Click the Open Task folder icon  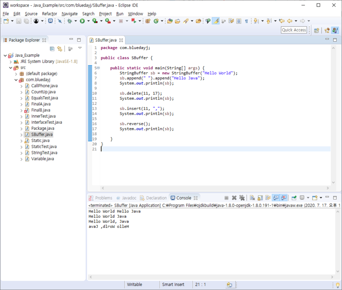[x=177, y=21]
